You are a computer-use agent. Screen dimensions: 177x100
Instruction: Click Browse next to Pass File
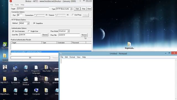tap(84, 35)
